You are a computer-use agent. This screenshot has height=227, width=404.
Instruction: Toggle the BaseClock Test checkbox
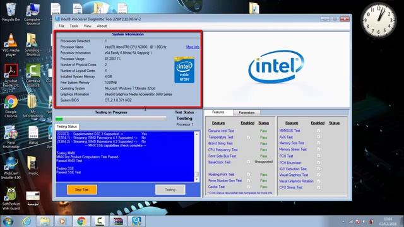pyautogui.click(x=249, y=161)
